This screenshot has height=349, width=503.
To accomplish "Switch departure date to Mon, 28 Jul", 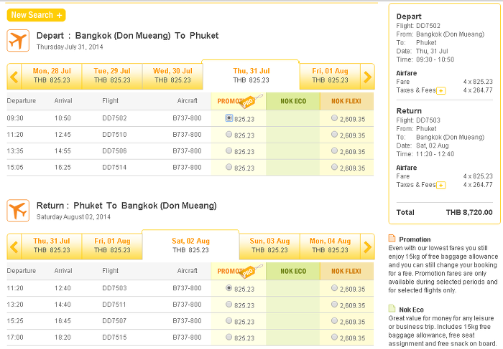I will tap(52, 76).
